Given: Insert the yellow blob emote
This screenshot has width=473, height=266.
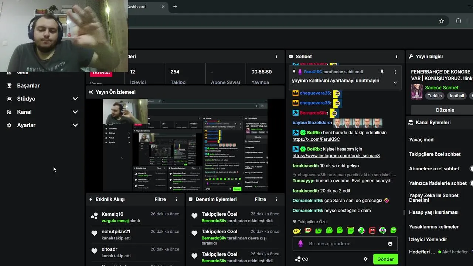Looking at the screenshot, I should pos(297,231).
